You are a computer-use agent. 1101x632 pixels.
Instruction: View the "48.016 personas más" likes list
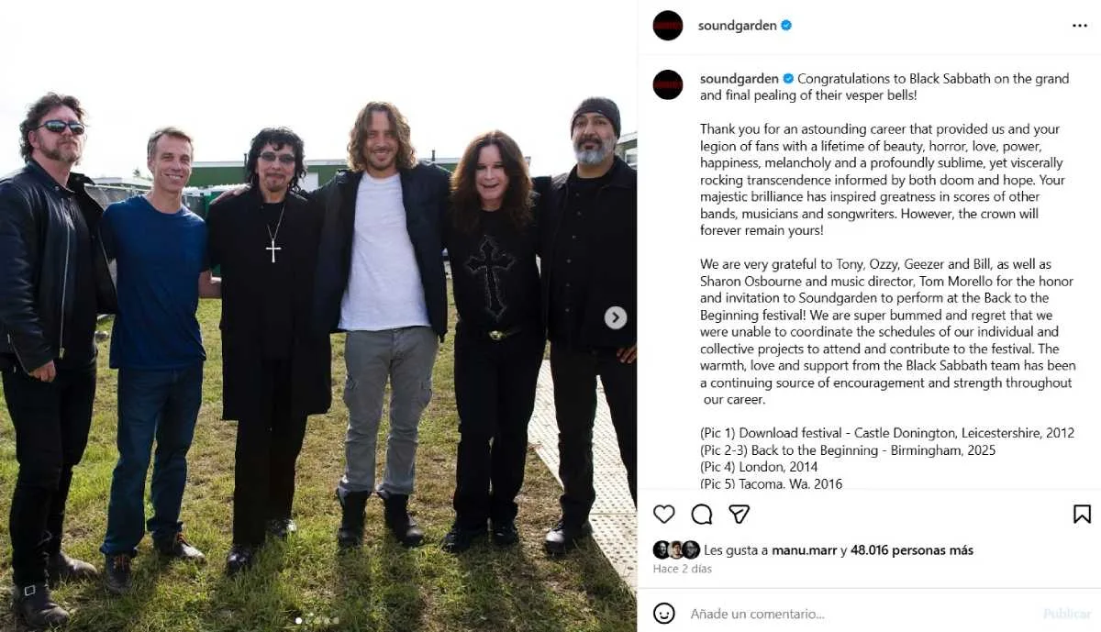click(x=912, y=550)
